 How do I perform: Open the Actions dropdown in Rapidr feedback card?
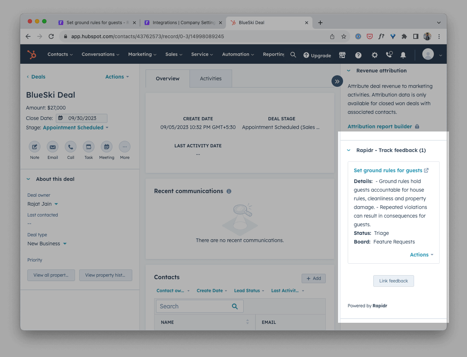[422, 255]
